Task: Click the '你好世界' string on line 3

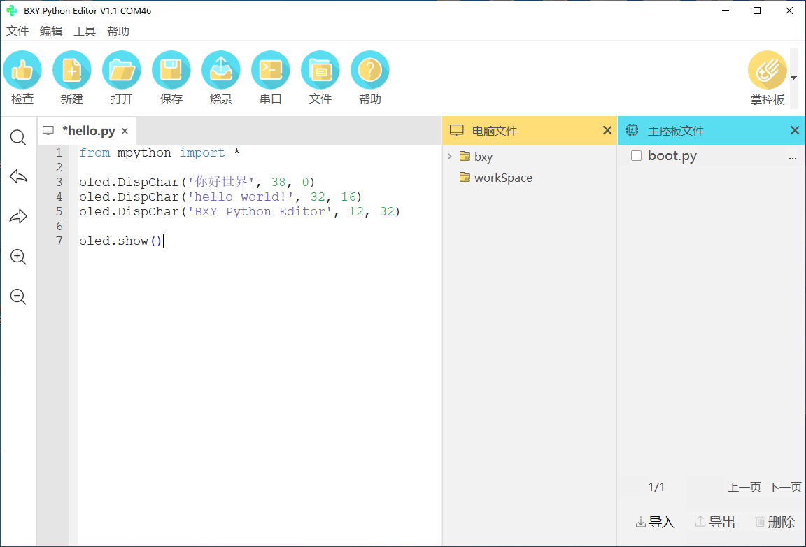Action: pos(221,182)
